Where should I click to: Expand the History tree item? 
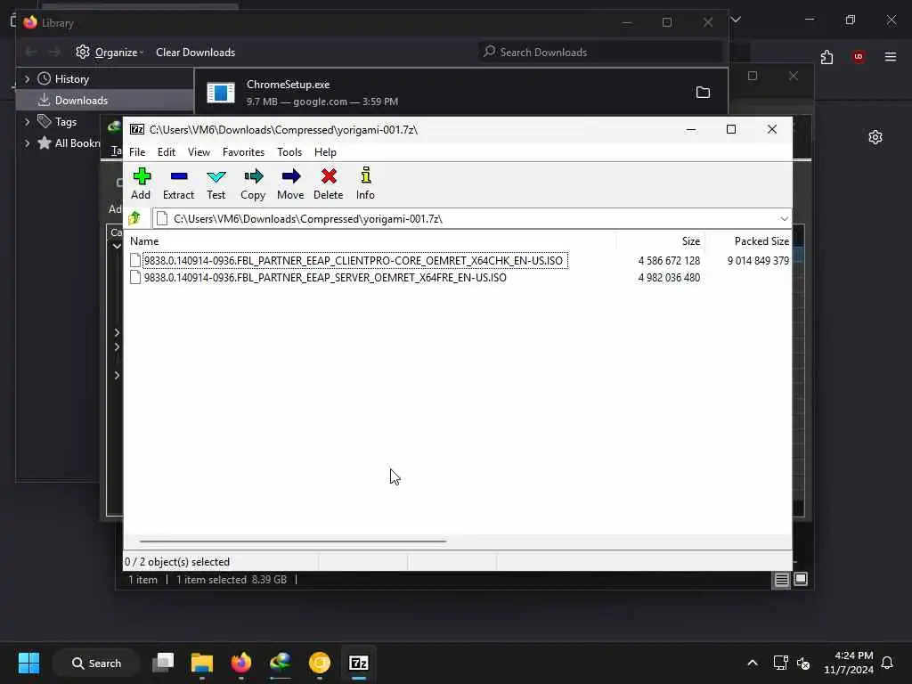(27, 78)
